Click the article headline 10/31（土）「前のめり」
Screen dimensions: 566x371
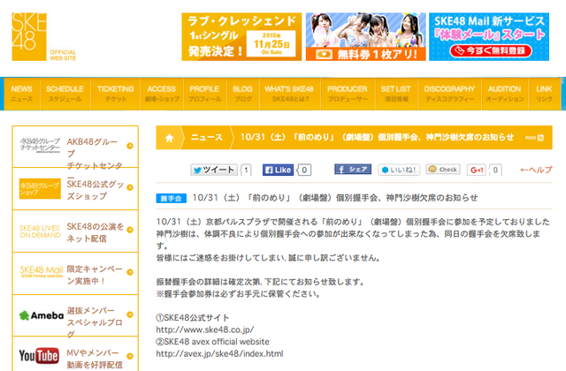tap(335, 198)
